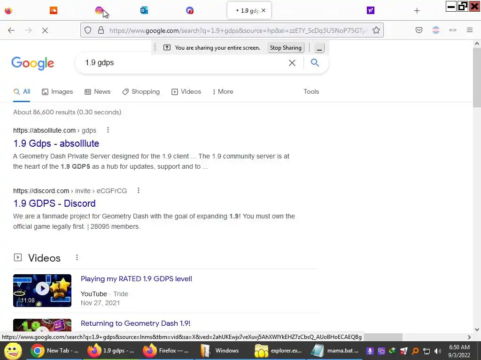481x360 pixels.
Task: Switch to the SoundCloud tab
Action: click(54, 10)
